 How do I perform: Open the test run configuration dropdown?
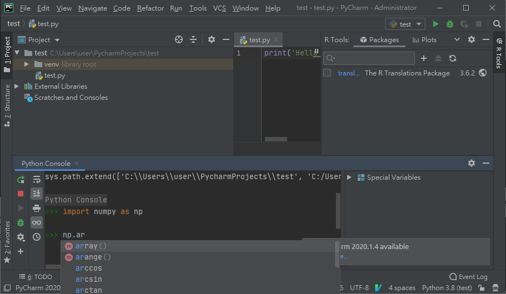pos(405,24)
